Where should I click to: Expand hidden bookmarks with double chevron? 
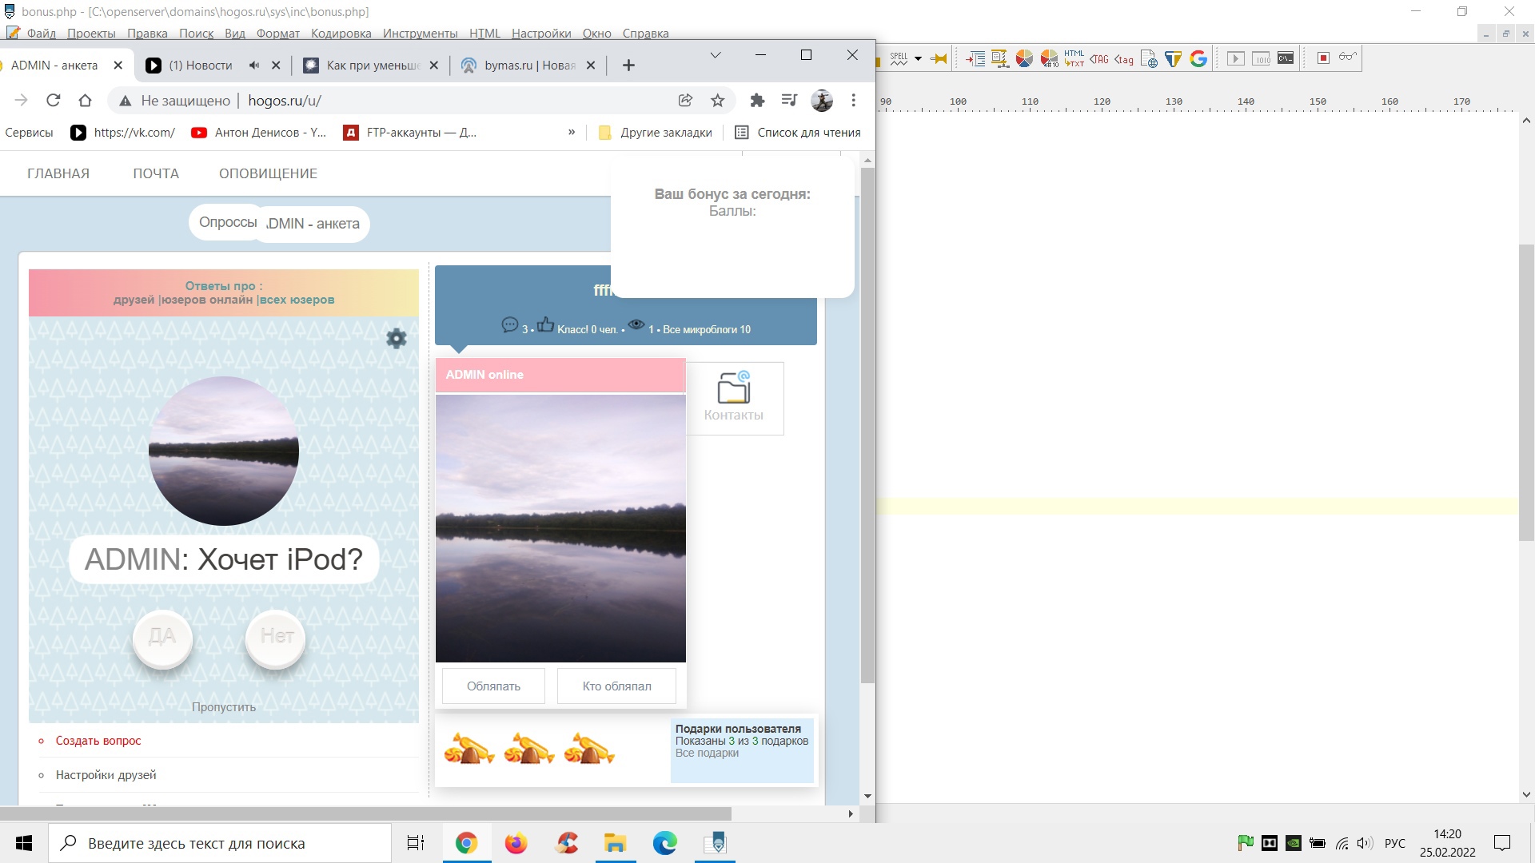click(x=571, y=133)
